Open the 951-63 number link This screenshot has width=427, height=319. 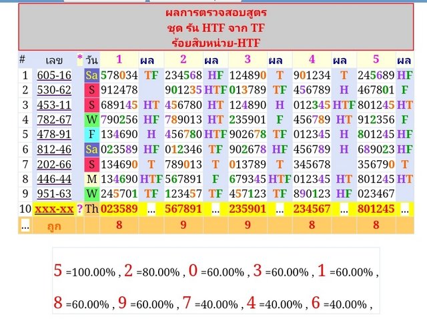tap(54, 194)
